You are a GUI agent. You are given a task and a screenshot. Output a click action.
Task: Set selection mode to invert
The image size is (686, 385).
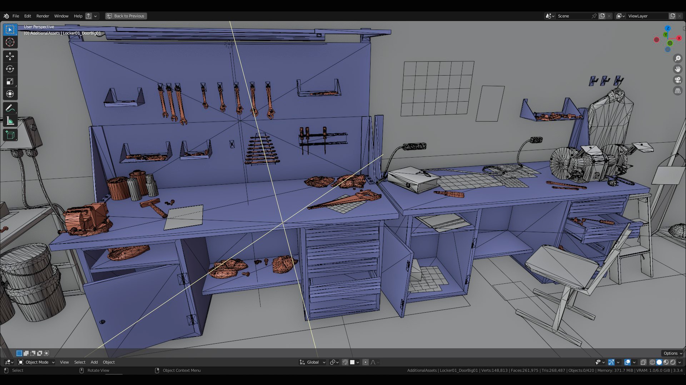40,353
